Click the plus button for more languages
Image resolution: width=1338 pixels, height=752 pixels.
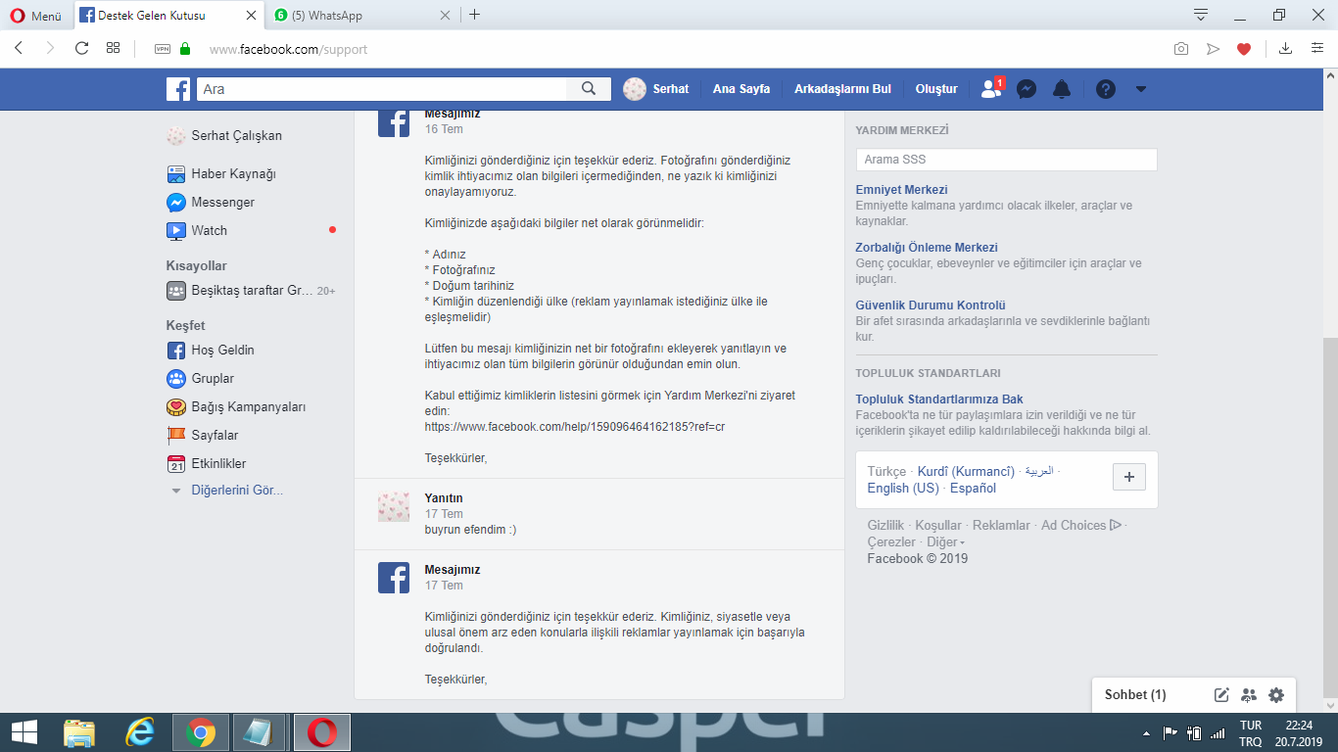click(x=1129, y=477)
